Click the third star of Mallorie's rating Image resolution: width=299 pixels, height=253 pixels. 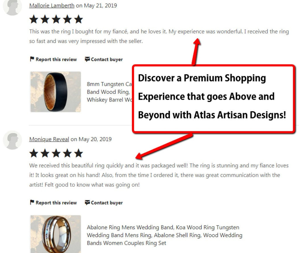[x=56, y=20]
